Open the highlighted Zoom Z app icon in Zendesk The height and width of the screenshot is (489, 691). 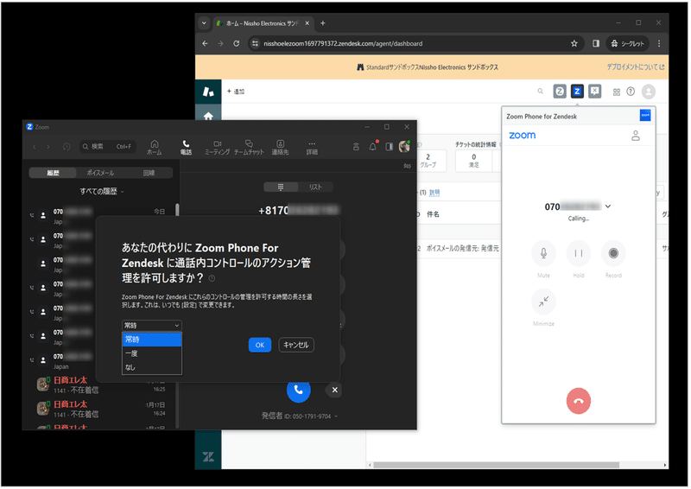point(578,92)
